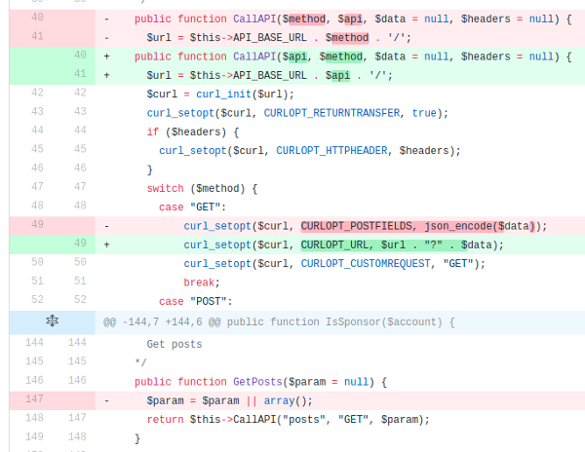
Task: Click the switch ($method) code line
Action: coord(202,188)
